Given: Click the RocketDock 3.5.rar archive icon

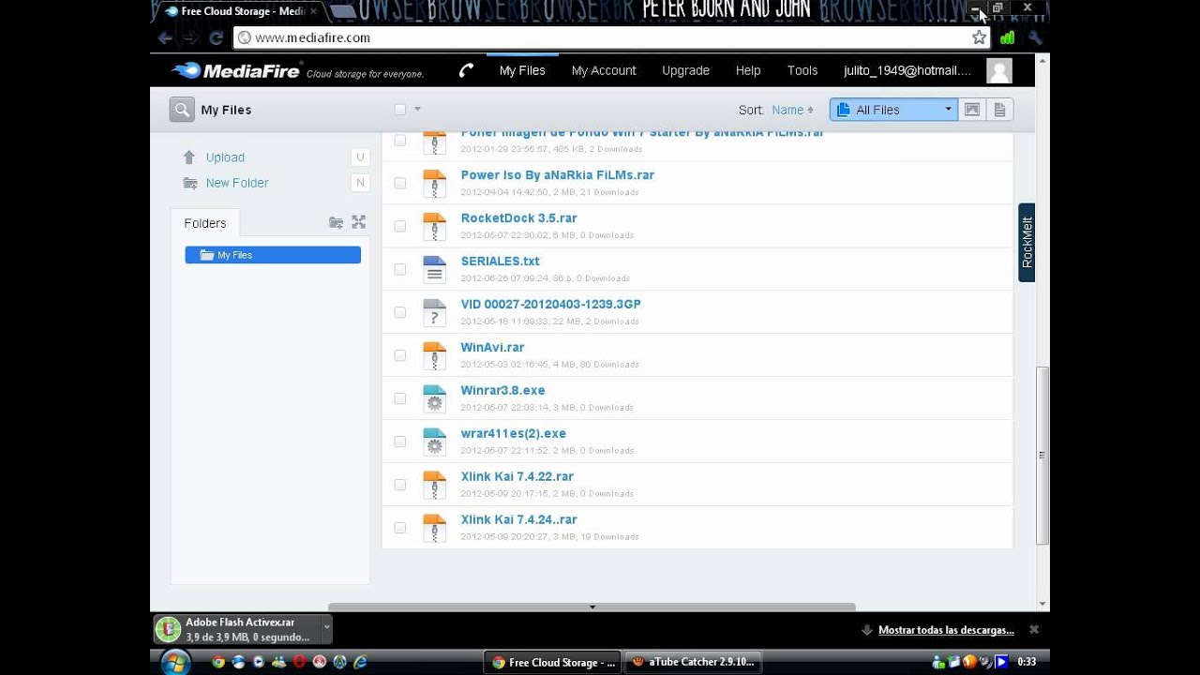Looking at the screenshot, I should coord(434,226).
